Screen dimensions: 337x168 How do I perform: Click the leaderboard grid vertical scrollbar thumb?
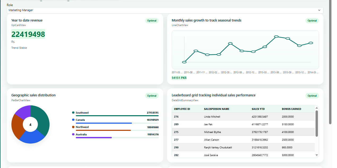(x=317, y=123)
